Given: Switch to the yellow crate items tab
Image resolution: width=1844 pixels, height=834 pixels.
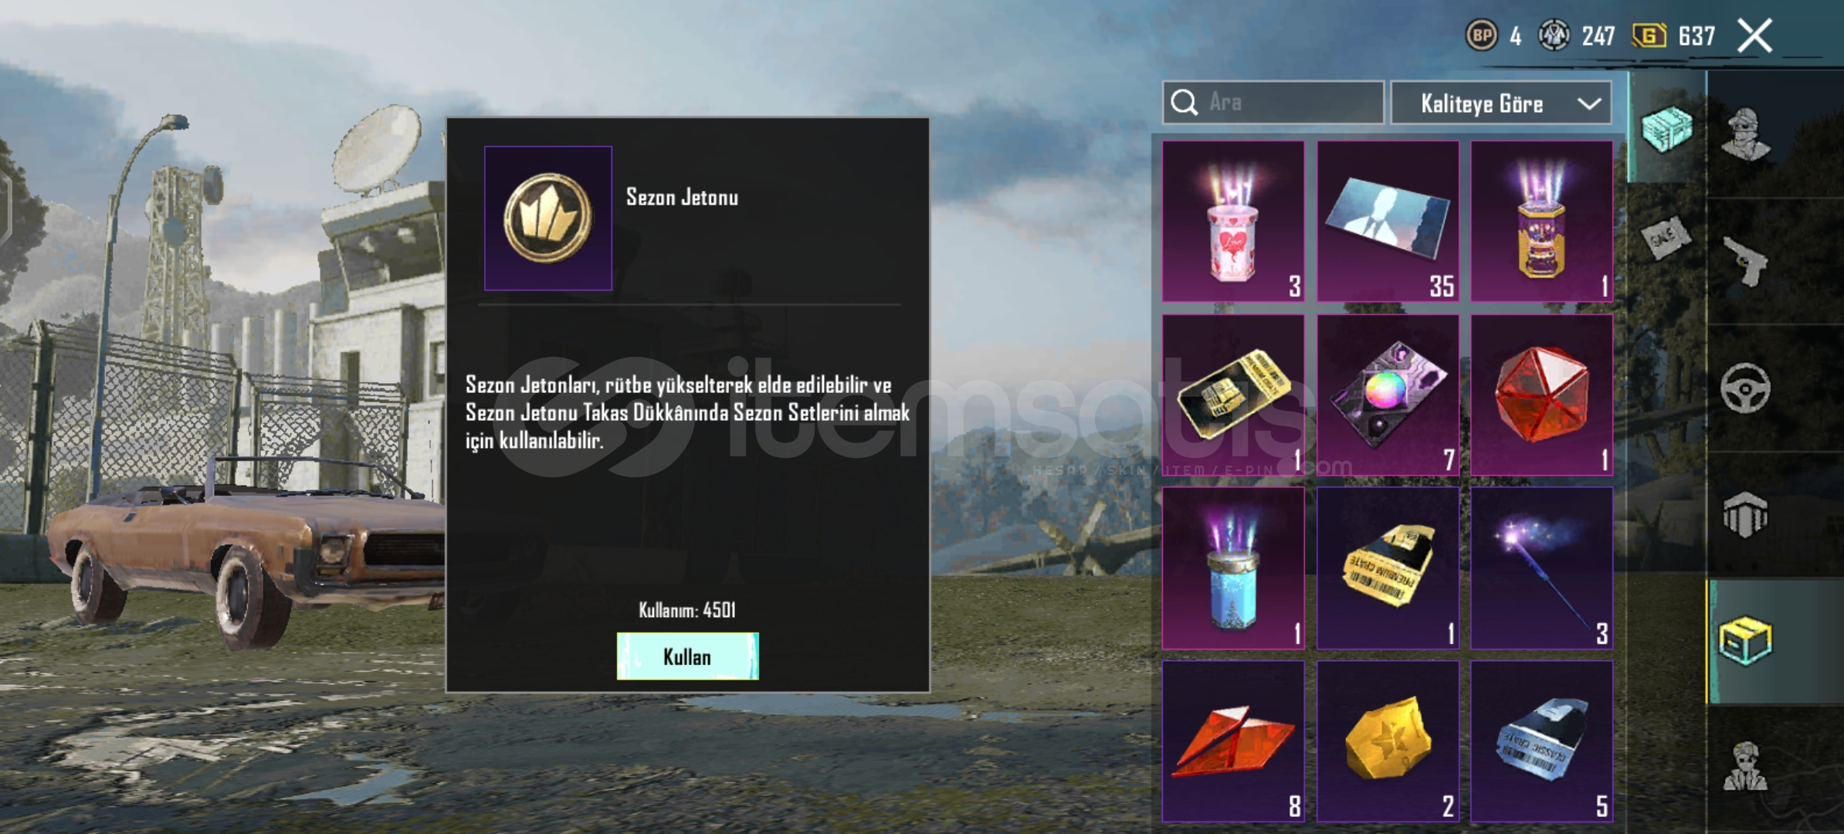Looking at the screenshot, I should (x=1745, y=640).
